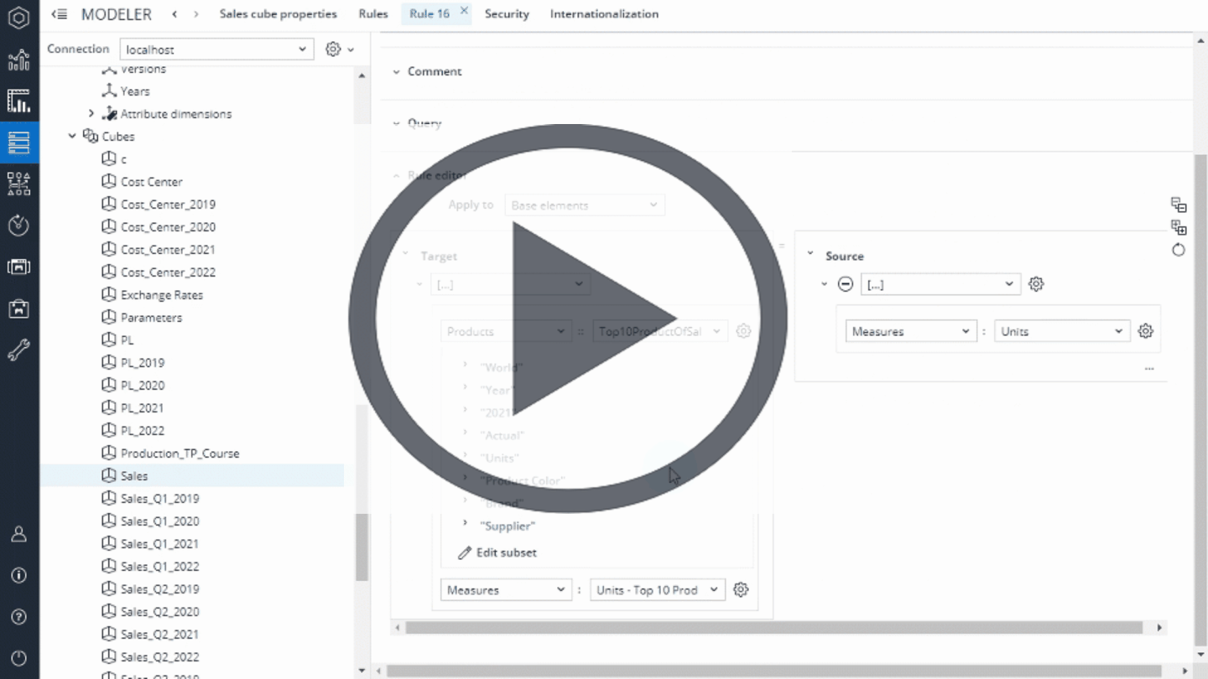Select the Sales_Q2_2022 cube

(159, 656)
